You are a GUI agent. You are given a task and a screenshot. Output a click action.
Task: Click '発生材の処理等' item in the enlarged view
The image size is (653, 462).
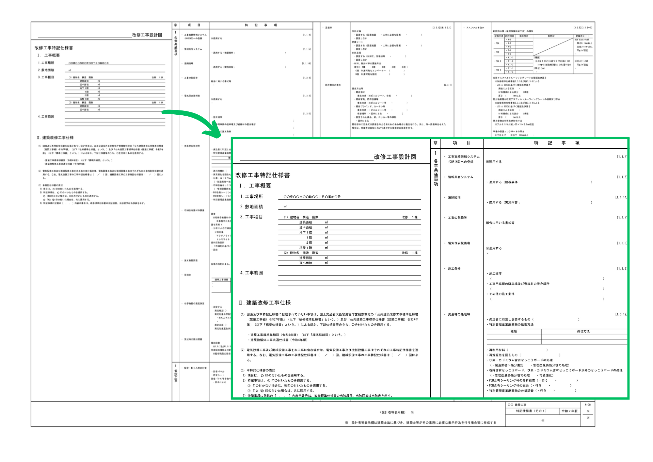(459, 314)
